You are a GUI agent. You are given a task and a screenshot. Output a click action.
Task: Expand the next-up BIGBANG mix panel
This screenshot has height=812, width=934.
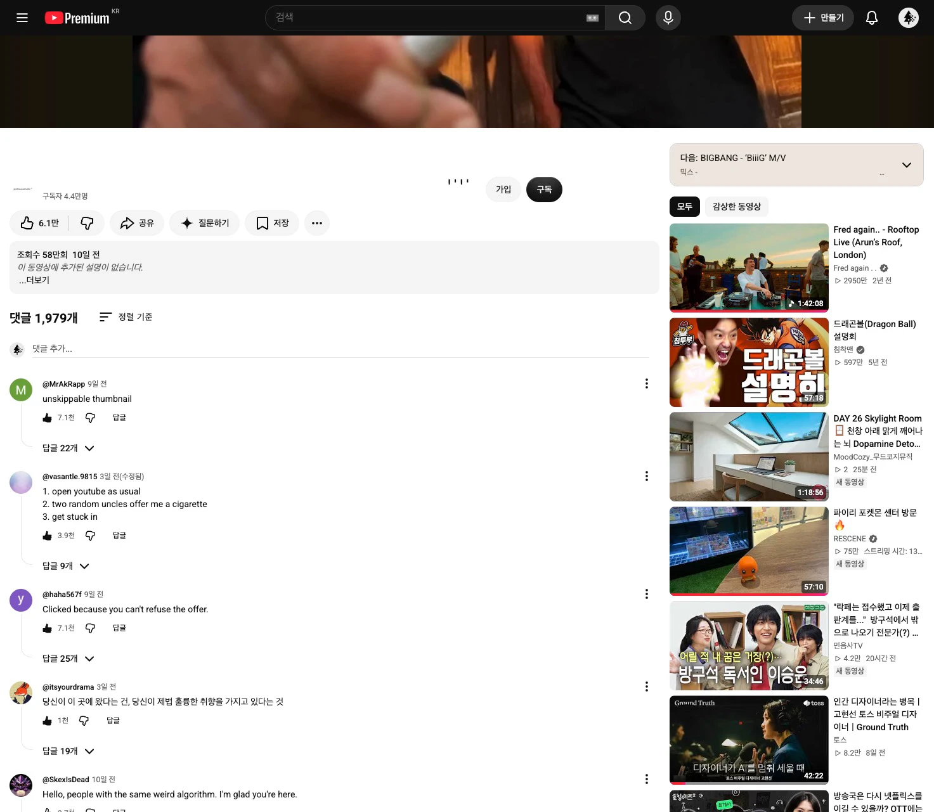point(907,165)
